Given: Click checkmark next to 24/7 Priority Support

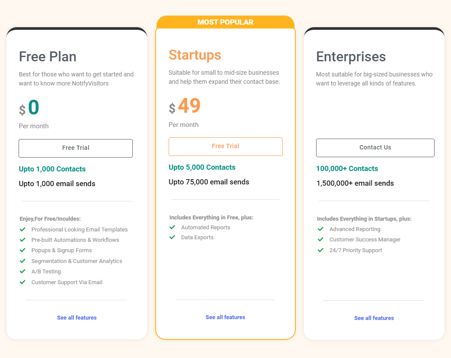Looking at the screenshot, I should pyautogui.click(x=320, y=250).
